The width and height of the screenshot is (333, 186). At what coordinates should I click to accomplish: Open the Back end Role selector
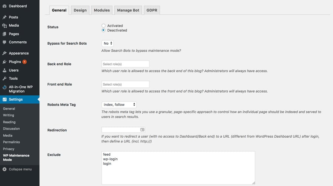click(x=125, y=64)
